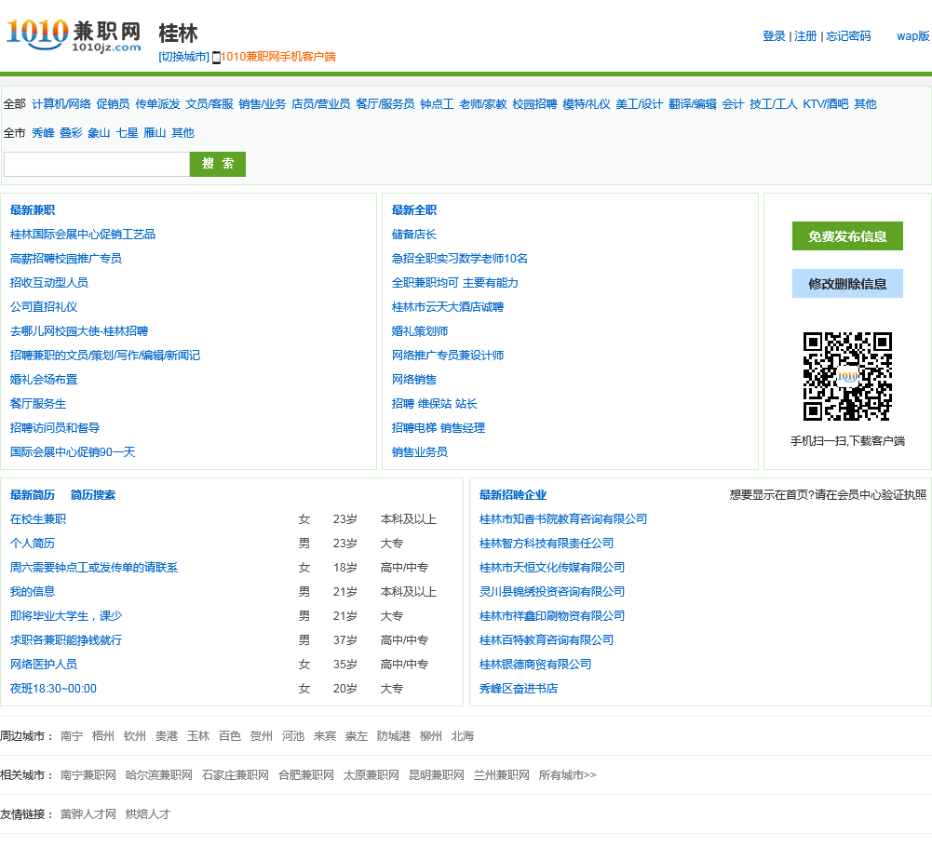The height and width of the screenshot is (847, 932).
Task: Select 校园招聘 category
Action: tap(534, 104)
